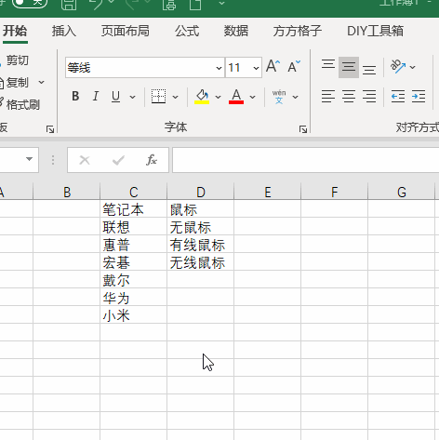Viewport: 439px width, 440px height.
Task: Open clipboard pane dialog launcher
Action: (50, 129)
